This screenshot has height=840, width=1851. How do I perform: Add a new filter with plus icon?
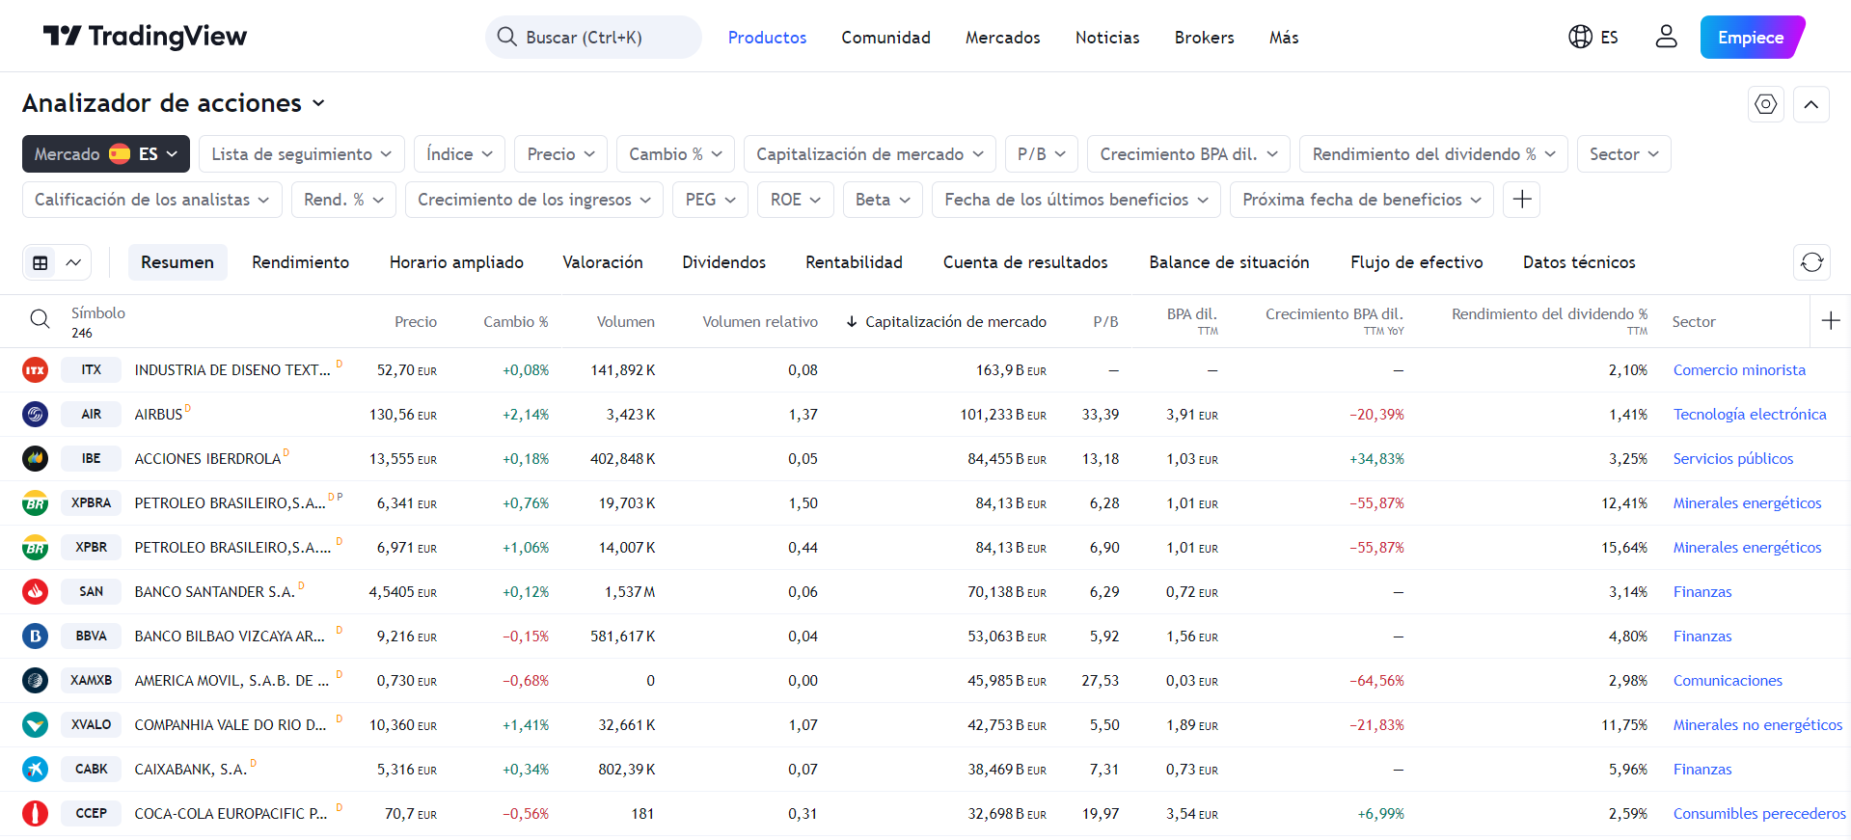click(x=1521, y=200)
